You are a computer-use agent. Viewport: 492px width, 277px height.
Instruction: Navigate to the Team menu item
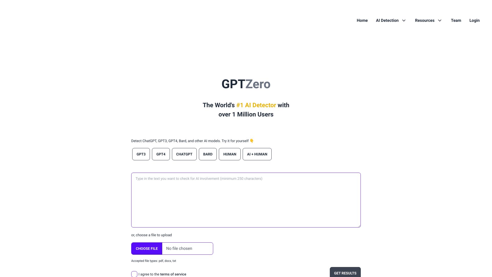point(456,20)
